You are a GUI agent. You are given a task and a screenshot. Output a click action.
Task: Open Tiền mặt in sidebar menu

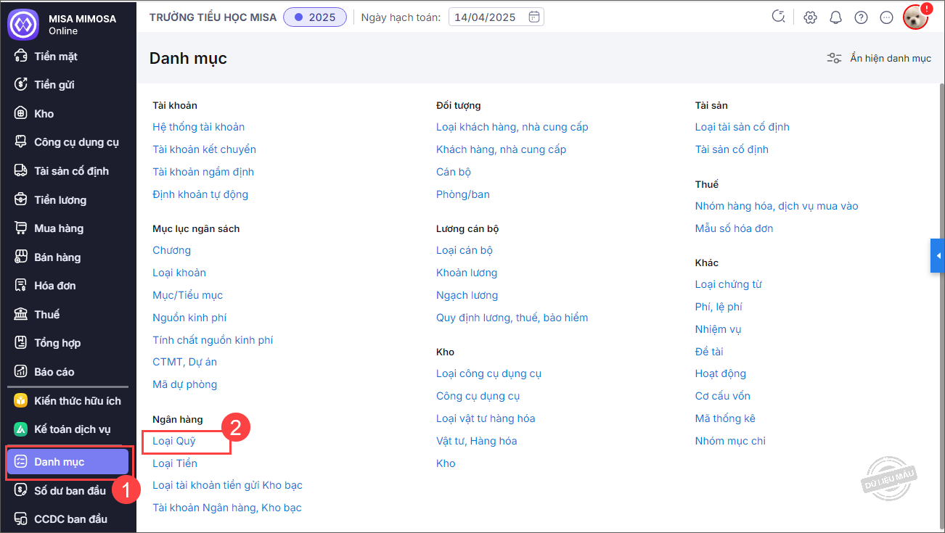(56, 57)
